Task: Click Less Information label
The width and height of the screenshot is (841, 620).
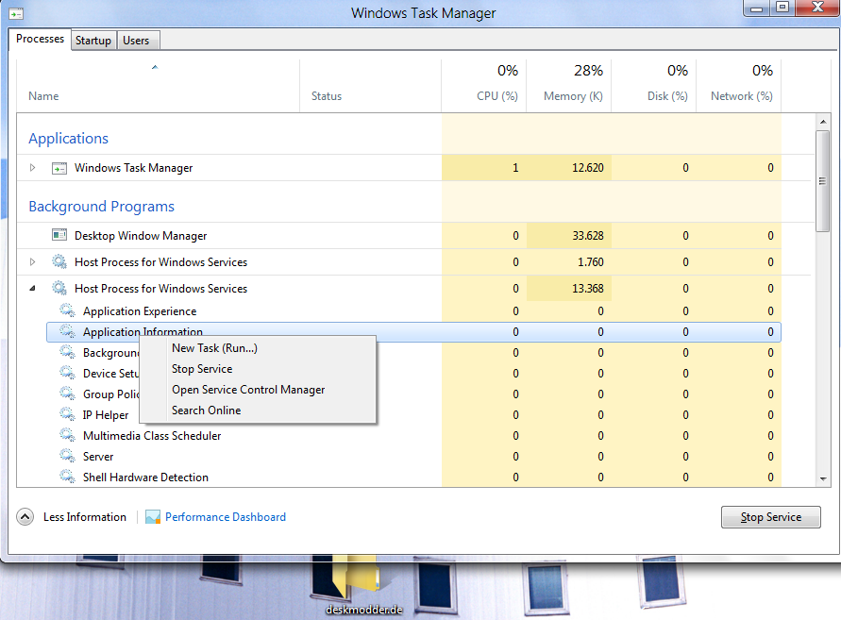Action: 85,517
